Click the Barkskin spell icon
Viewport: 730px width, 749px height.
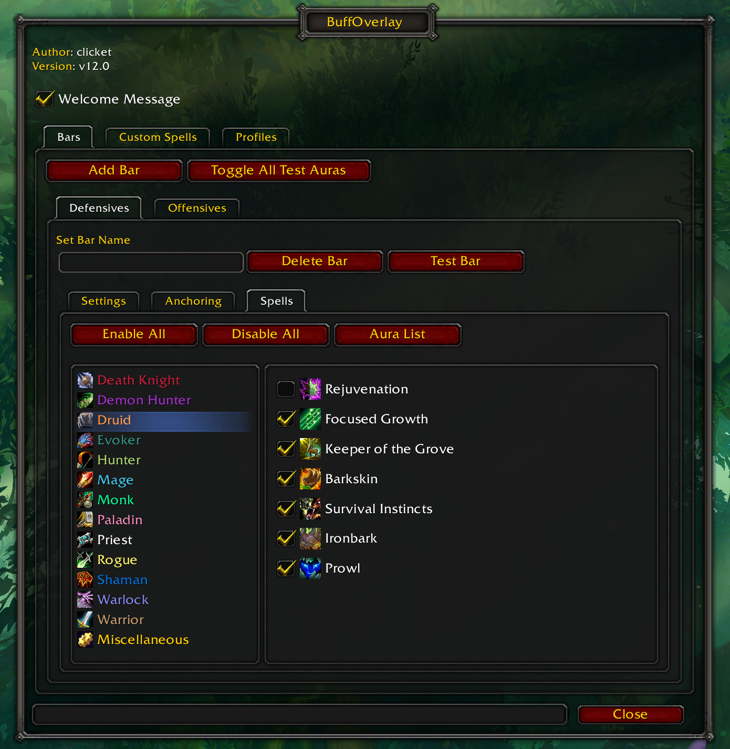pyautogui.click(x=310, y=479)
